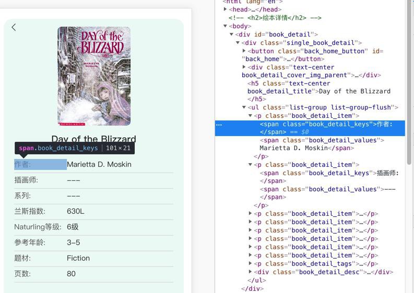This screenshot has height=293, width=414.
Task: Click the author value Marietta D. Moskin
Action: pyautogui.click(x=99, y=164)
